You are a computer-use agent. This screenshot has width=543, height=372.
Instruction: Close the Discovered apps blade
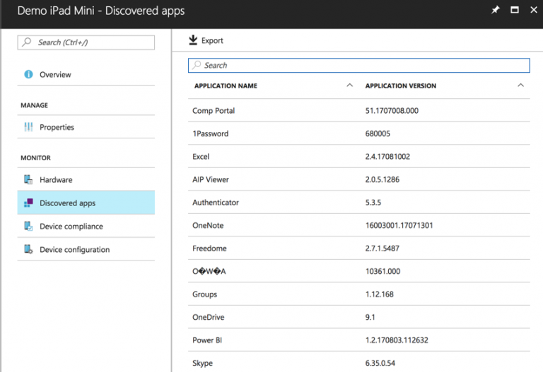click(x=534, y=10)
